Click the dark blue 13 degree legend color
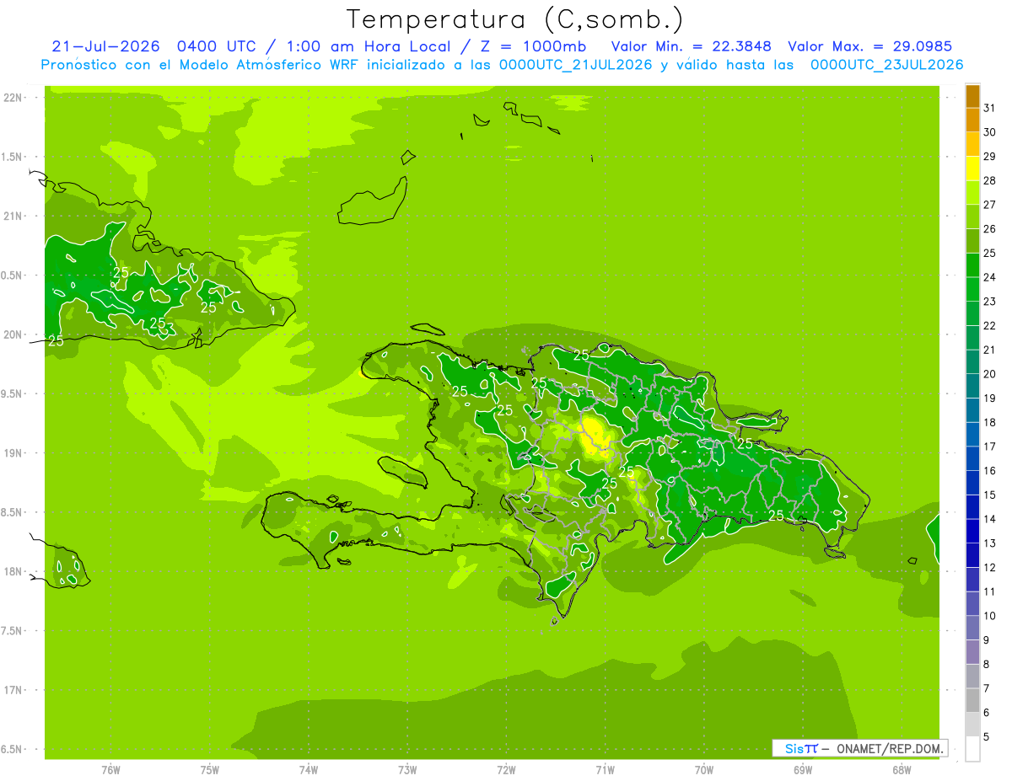1012x781 pixels. (x=972, y=532)
